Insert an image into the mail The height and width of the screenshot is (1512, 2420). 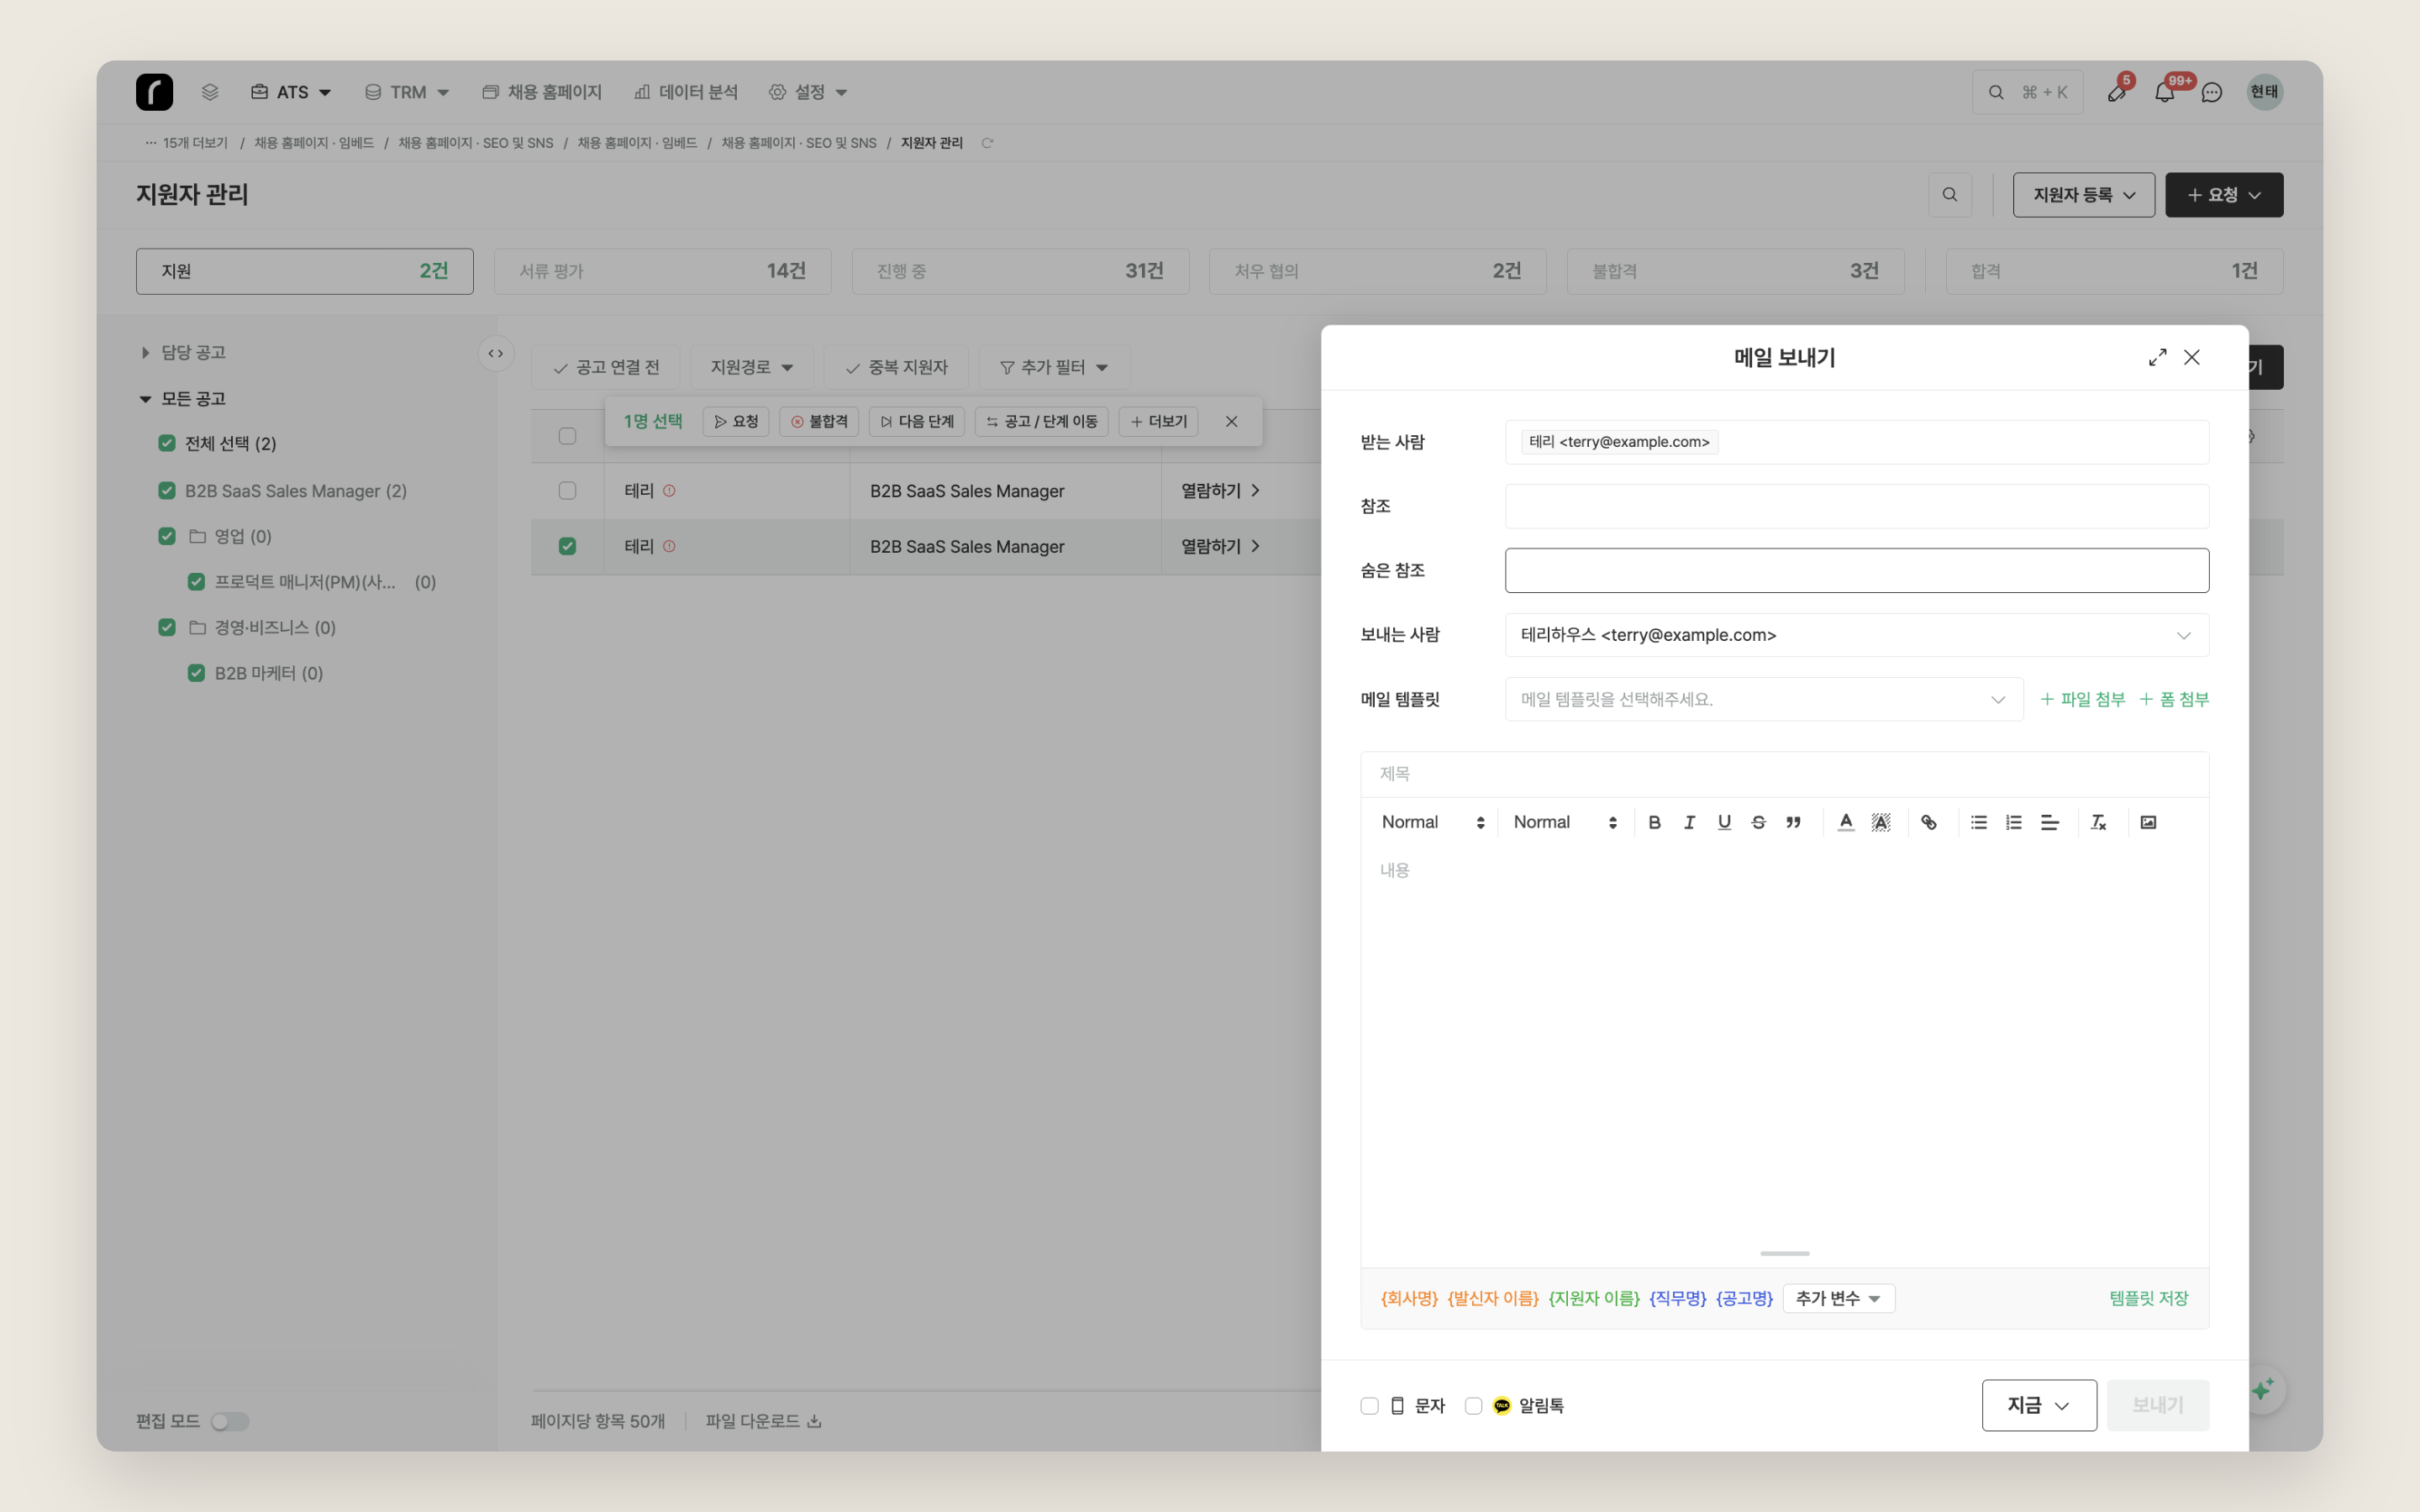coord(2148,822)
